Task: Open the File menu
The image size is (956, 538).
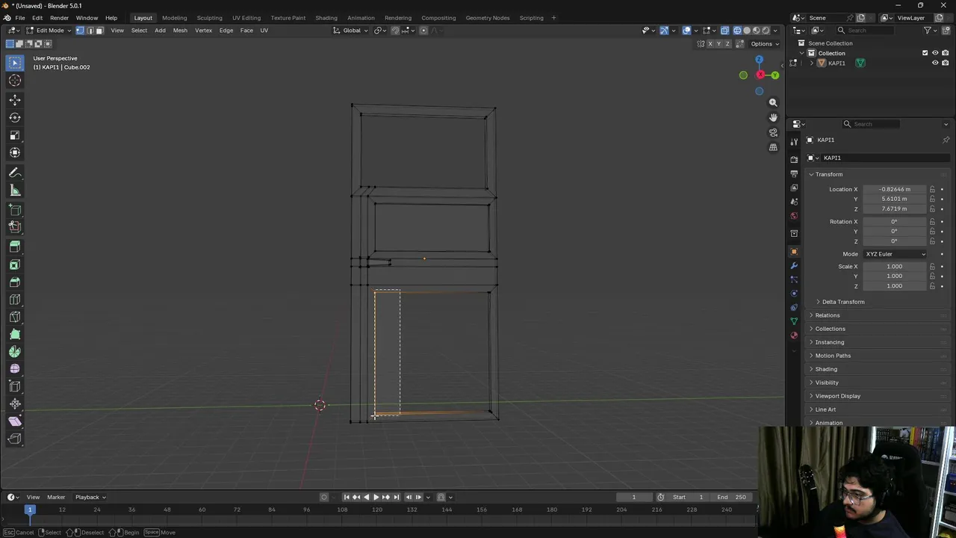Action: click(20, 18)
